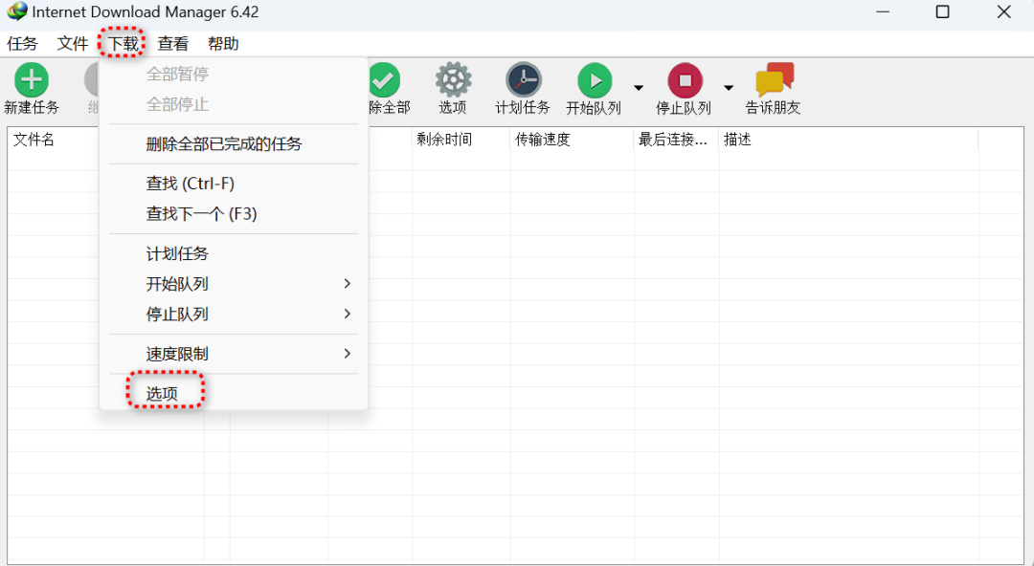Expand the Start Queue toolbar dropdown arrow
Image resolution: width=1034 pixels, height=566 pixels.
coord(639,88)
